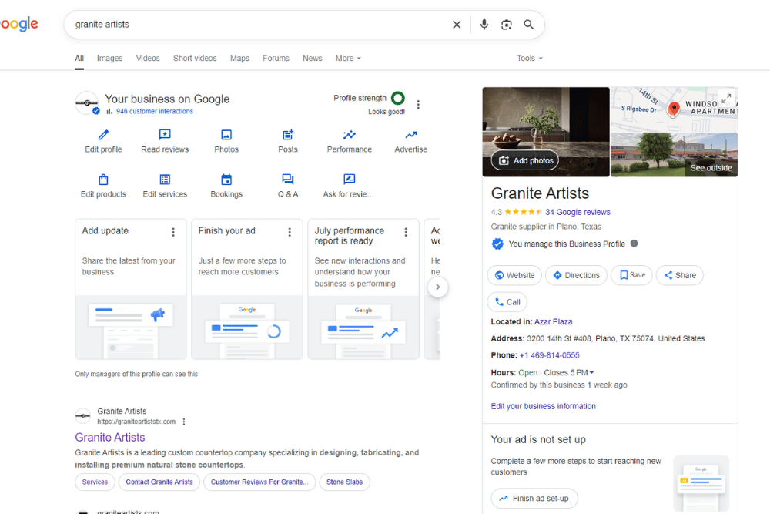Expand the map with expand icon
This screenshot has height=514, width=770.
point(726,99)
